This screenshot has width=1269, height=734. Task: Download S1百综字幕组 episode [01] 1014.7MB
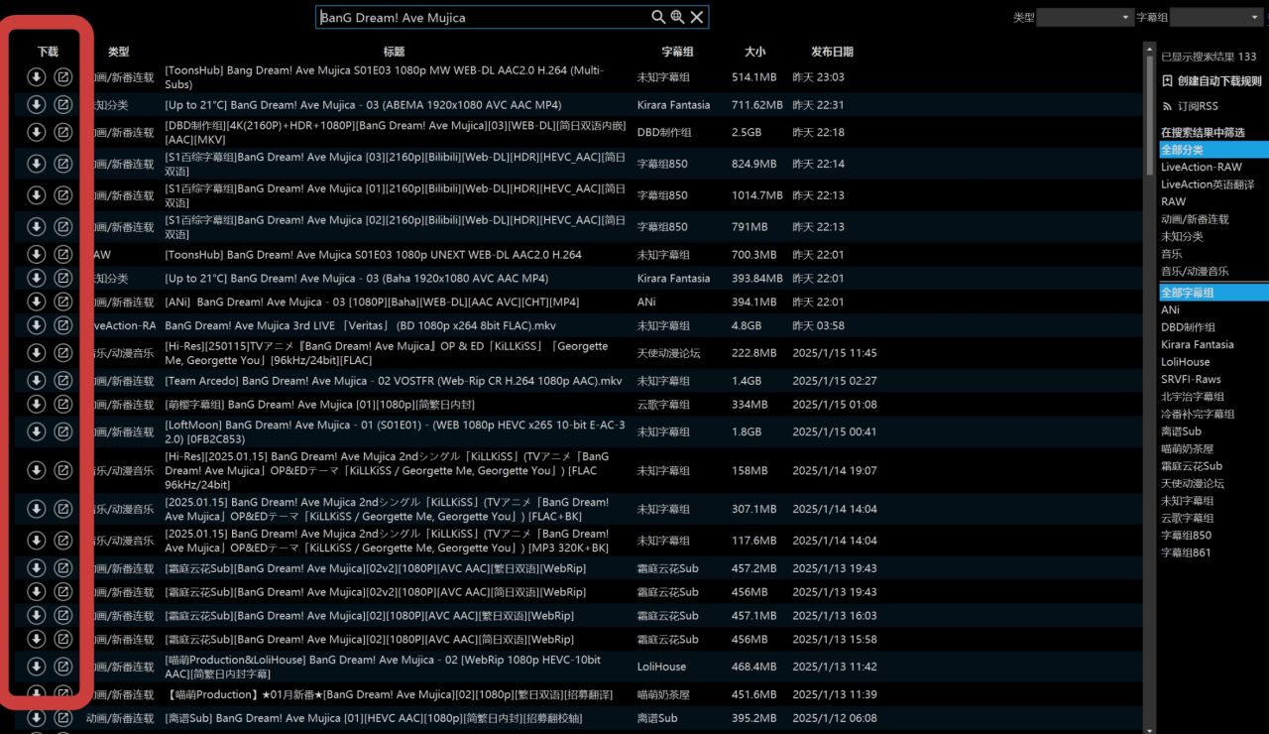37,195
